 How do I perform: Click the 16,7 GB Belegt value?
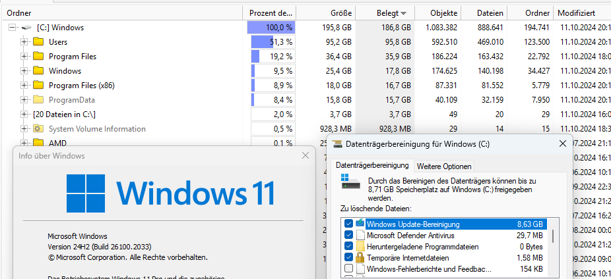click(398, 86)
